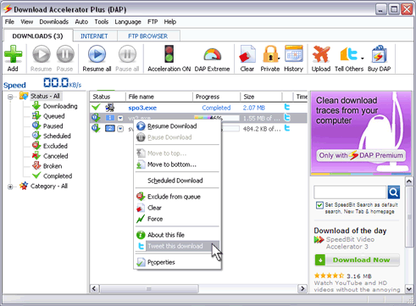This screenshot has height=306, width=416.
Task: Click the Pause all icon
Action: click(x=127, y=54)
